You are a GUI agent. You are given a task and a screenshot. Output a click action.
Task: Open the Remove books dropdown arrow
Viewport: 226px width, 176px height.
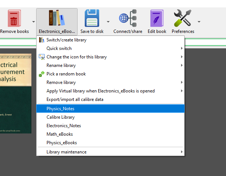[x=34, y=22]
